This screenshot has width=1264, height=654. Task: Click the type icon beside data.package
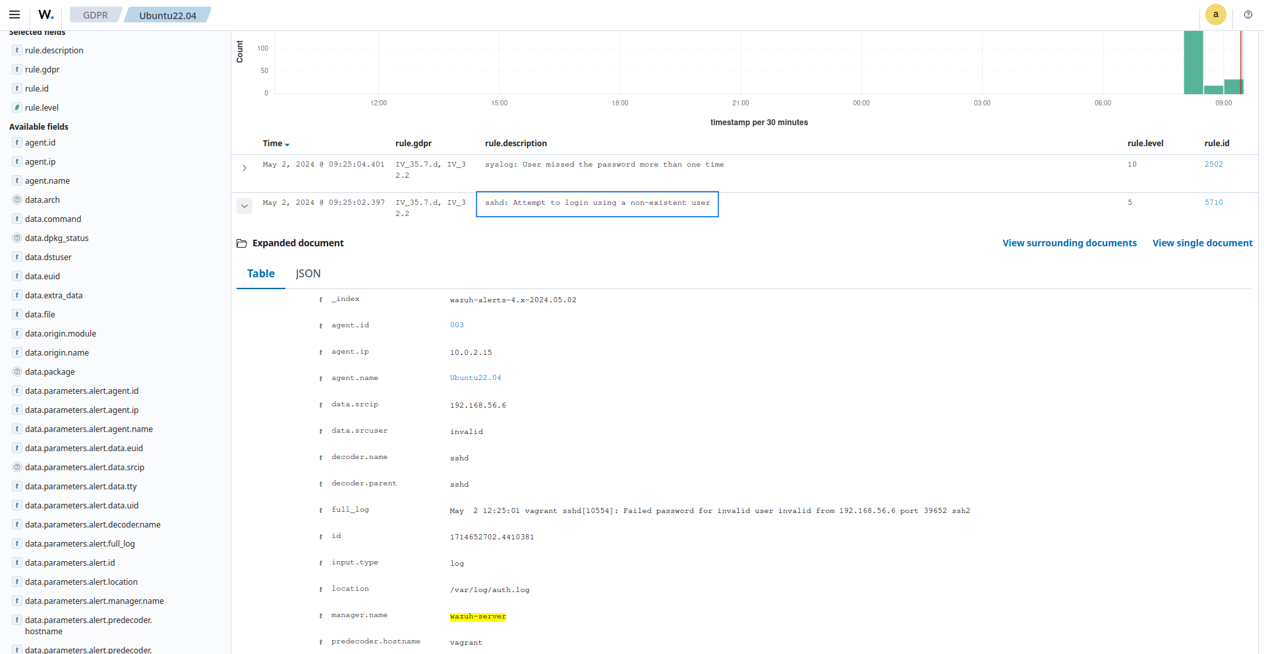click(x=17, y=372)
